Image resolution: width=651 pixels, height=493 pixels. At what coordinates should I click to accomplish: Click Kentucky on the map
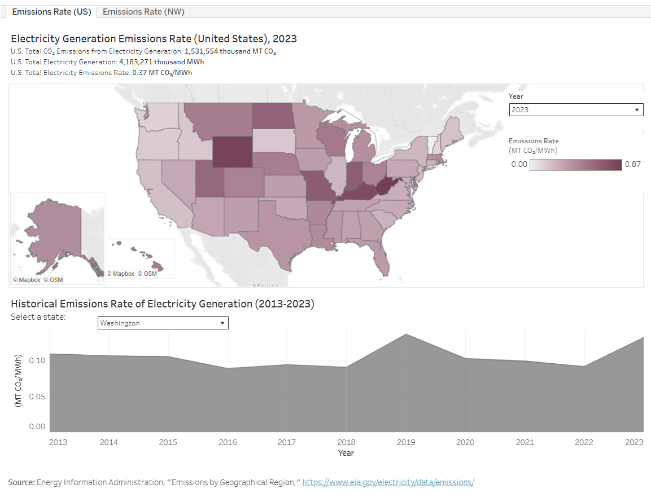359,192
